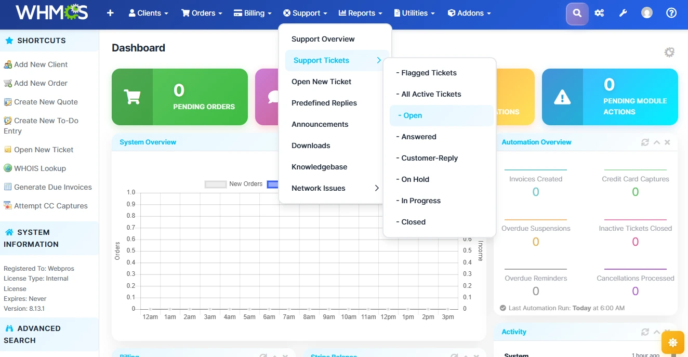Select the wrench System Settings icon
The image size is (688, 357).
coord(623,12)
